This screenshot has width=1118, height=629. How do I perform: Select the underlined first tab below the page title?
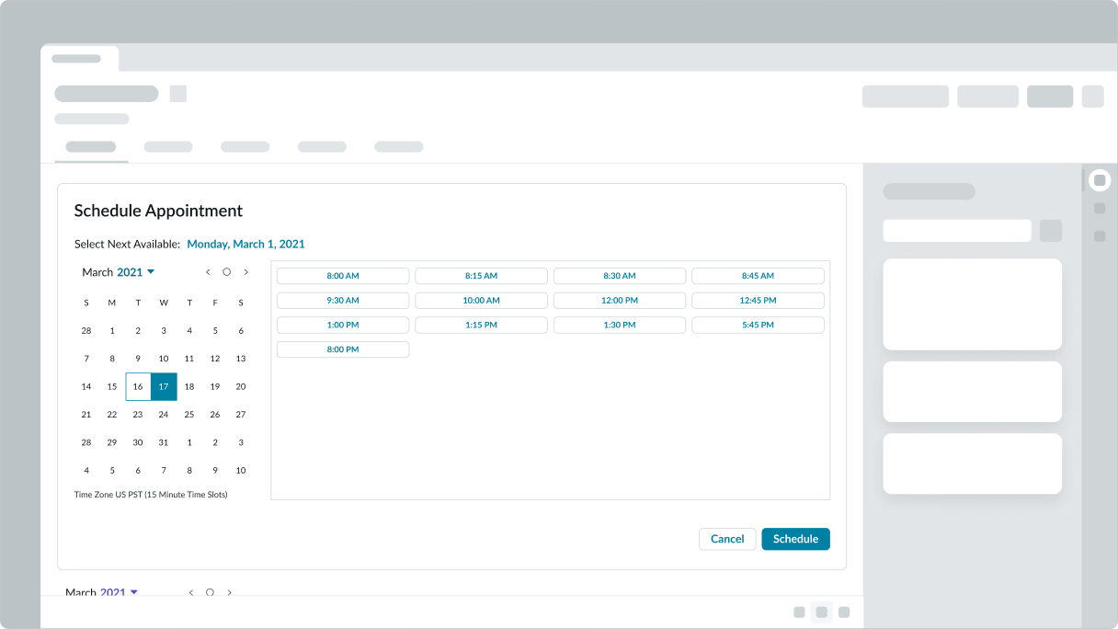[x=91, y=147]
